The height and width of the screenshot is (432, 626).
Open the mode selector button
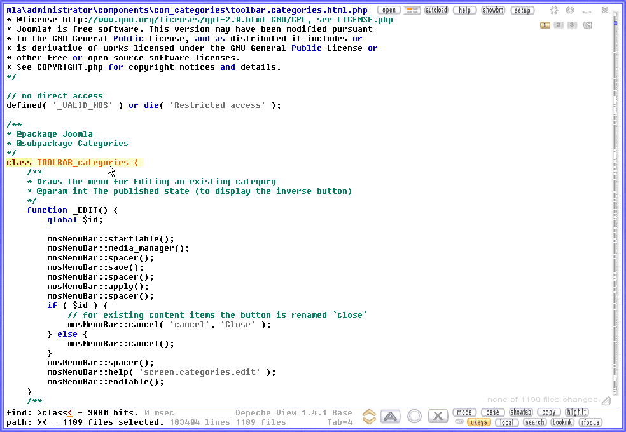click(x=464, y=412)
